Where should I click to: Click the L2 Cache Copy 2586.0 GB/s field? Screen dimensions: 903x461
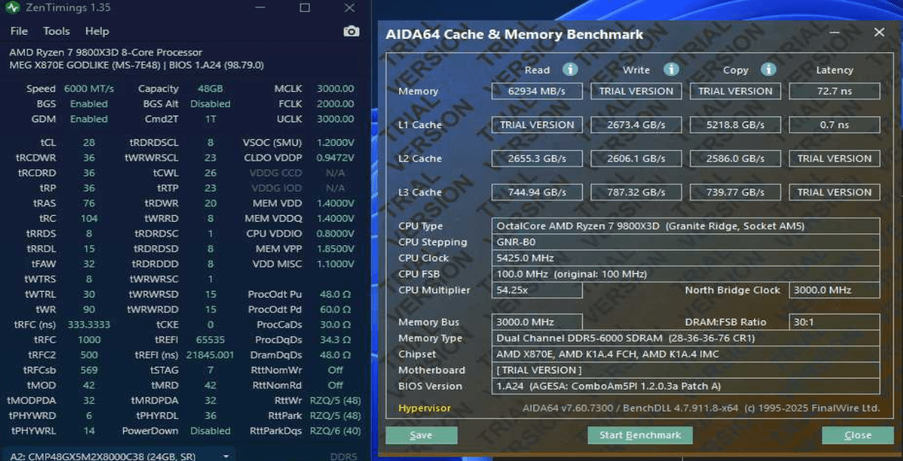[x=735, y=158]
